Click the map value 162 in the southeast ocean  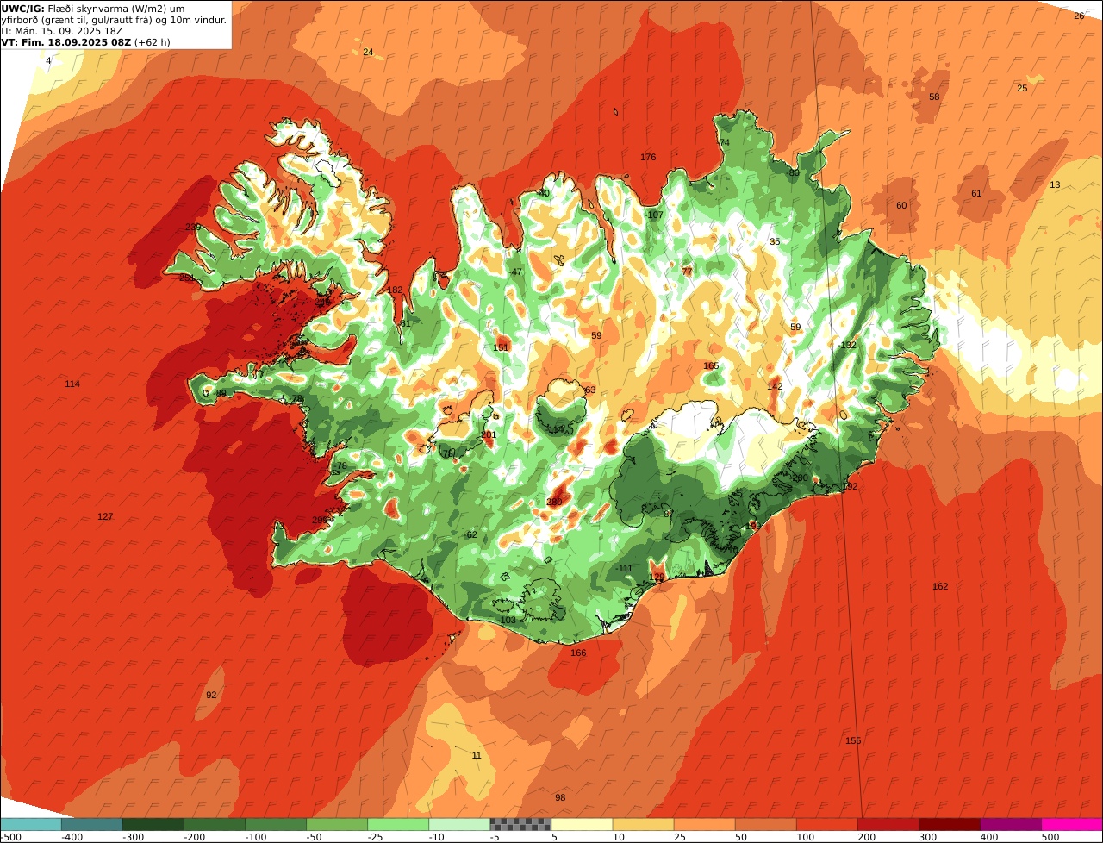(x=940, y=586)
